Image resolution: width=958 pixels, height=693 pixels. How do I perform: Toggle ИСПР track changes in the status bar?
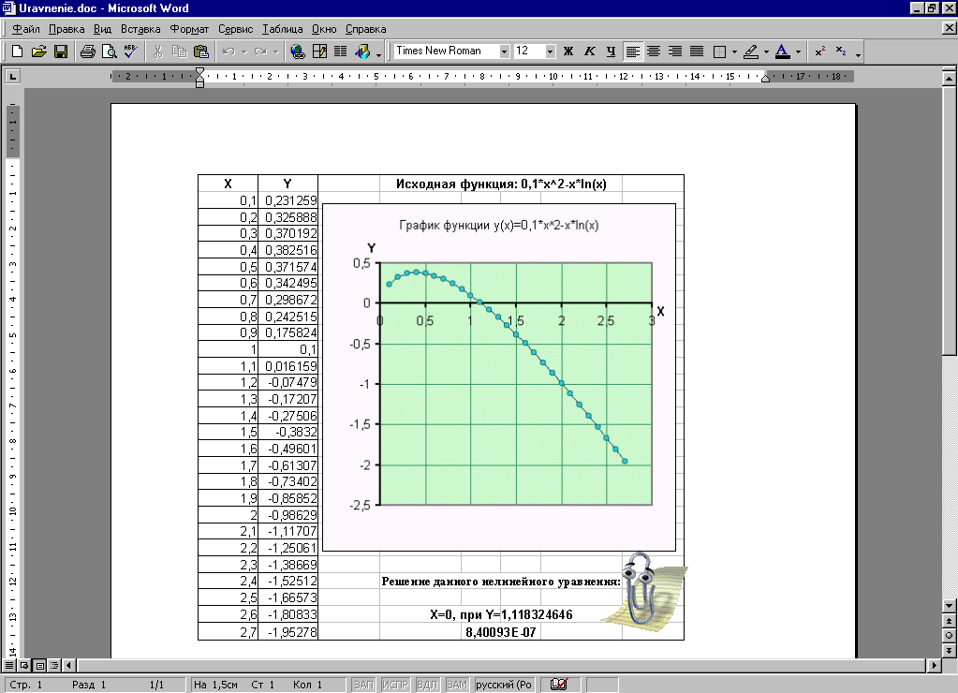[x=394, y=685]
